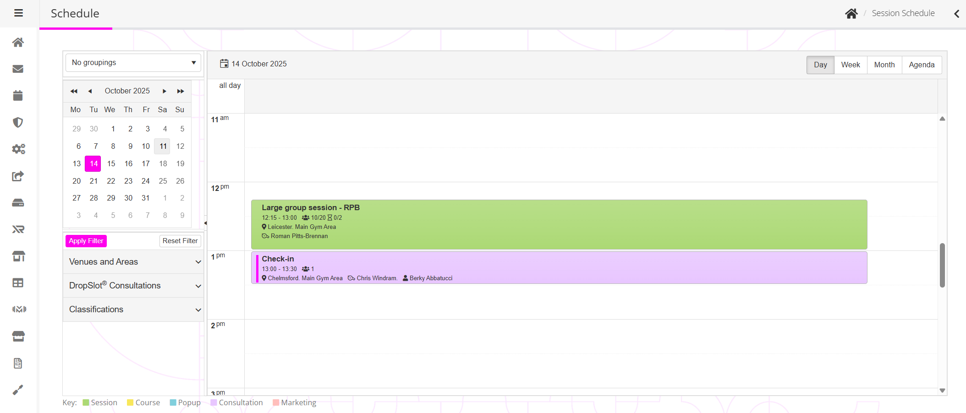This screenshot has width=966, height=413.
Task: Click the paintbrush icon in sidebar
Action: pos(18,390)
